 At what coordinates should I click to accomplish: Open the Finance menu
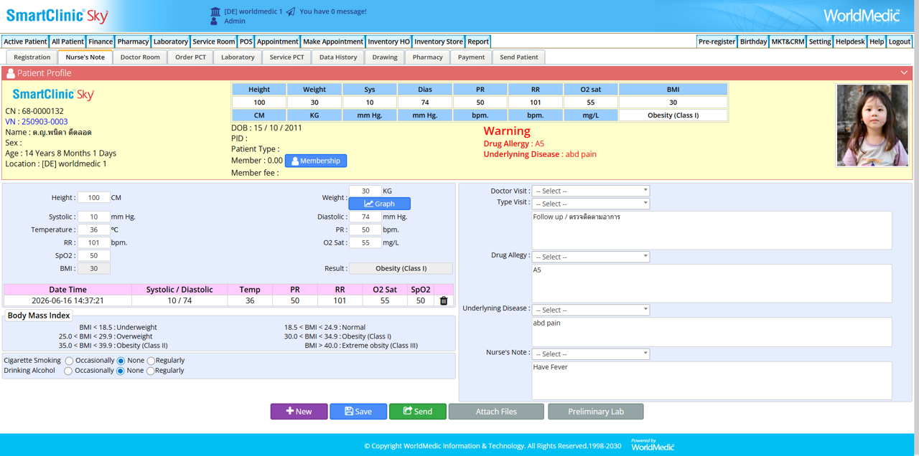[x=101, y=42]
